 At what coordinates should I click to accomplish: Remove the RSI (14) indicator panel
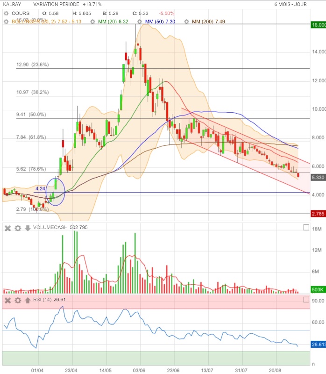tap(7, 300)
